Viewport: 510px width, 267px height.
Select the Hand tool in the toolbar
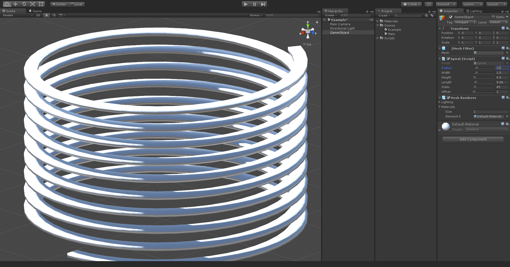[x=7, y=4]
